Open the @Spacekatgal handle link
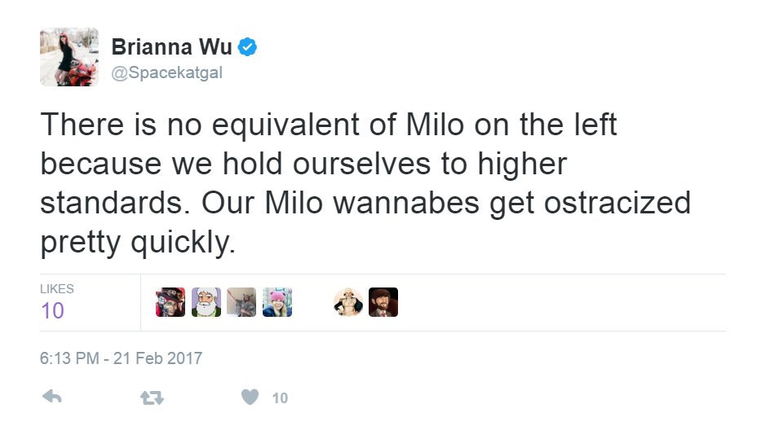This screenshot has width=770, height=439. coord(167,72)
